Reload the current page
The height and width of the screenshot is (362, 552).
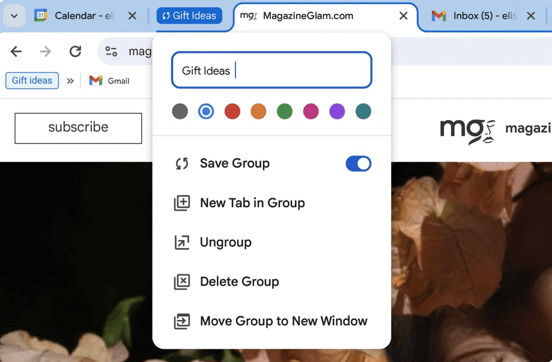(75, 52)
